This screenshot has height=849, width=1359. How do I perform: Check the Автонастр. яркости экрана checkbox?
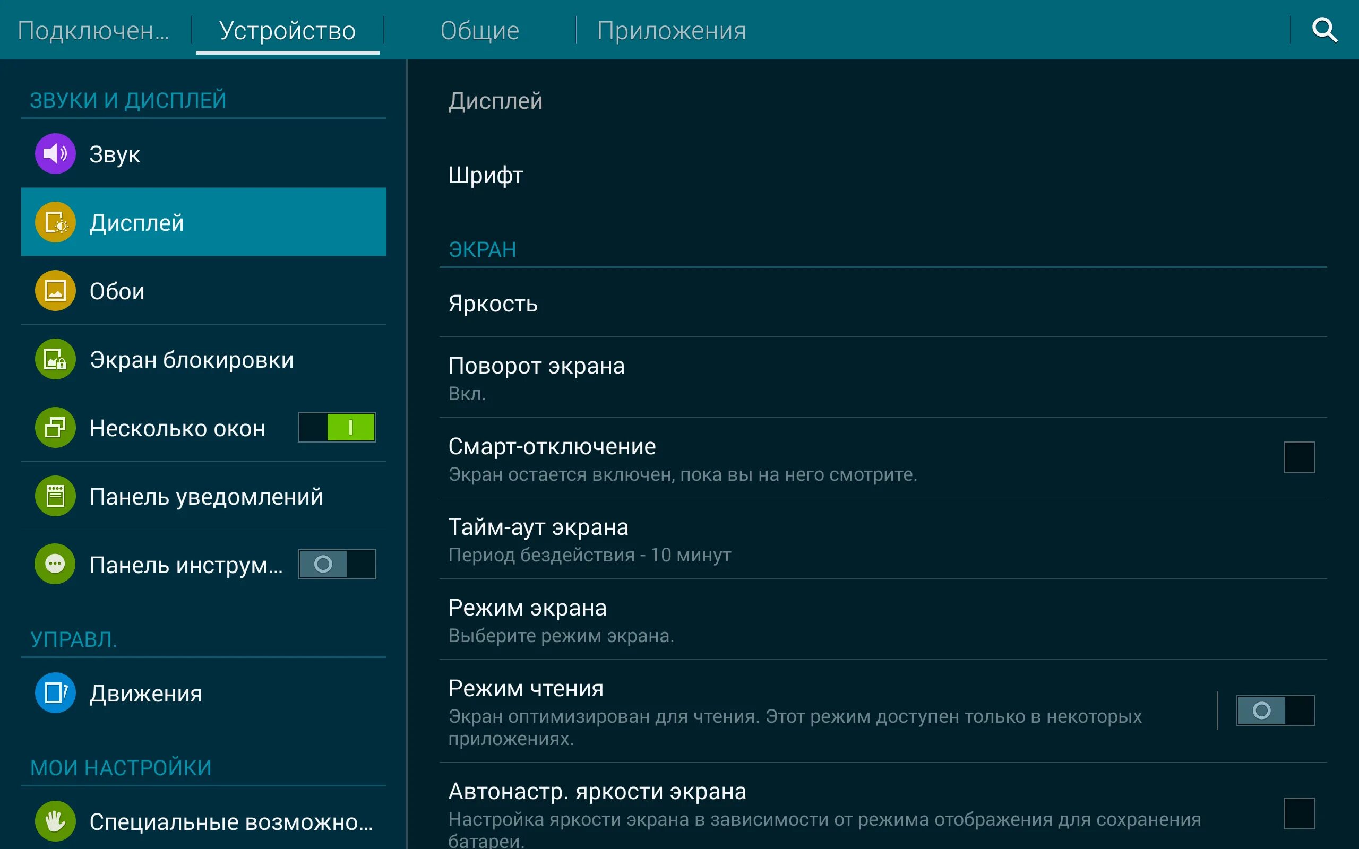1299,813
